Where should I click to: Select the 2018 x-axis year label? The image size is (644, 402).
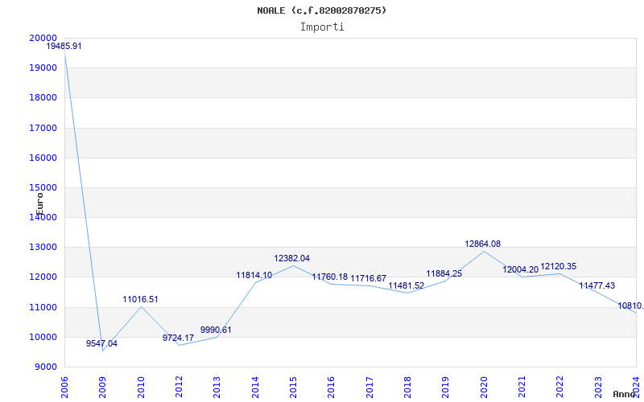point(407,387)
